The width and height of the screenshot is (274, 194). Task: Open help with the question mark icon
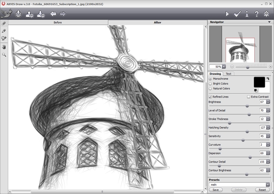[x=257, y=14]
